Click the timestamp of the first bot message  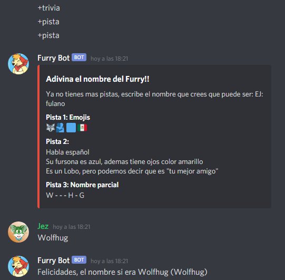[110, 59]
